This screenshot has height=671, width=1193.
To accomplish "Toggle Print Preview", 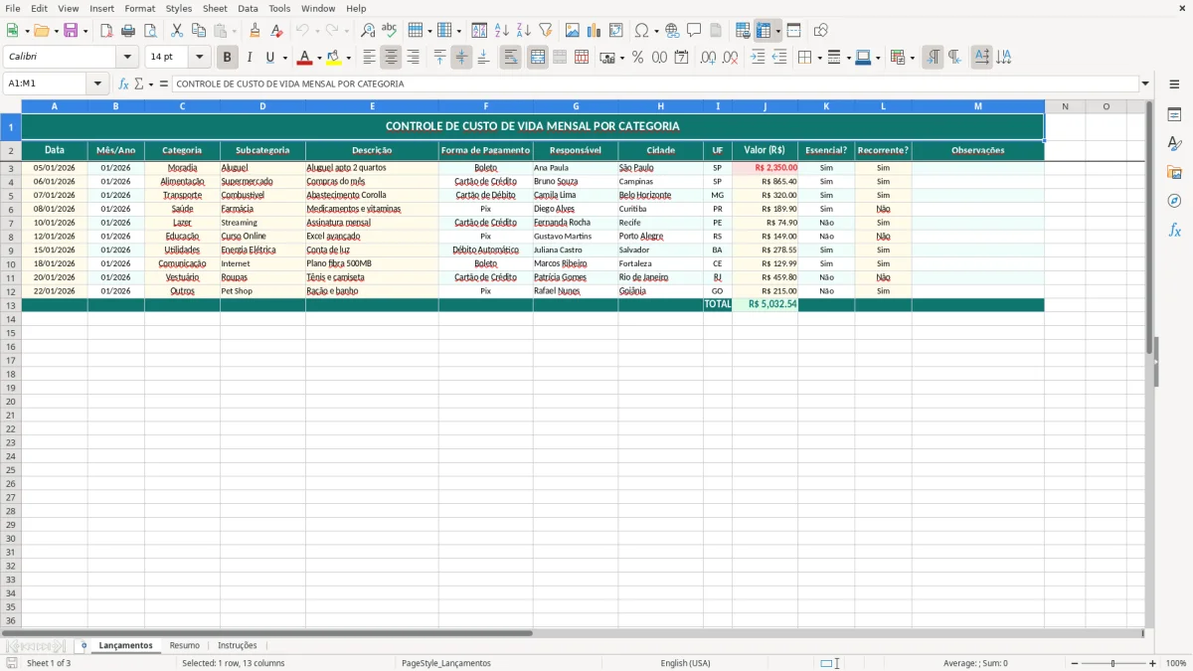I will (149, 31).
